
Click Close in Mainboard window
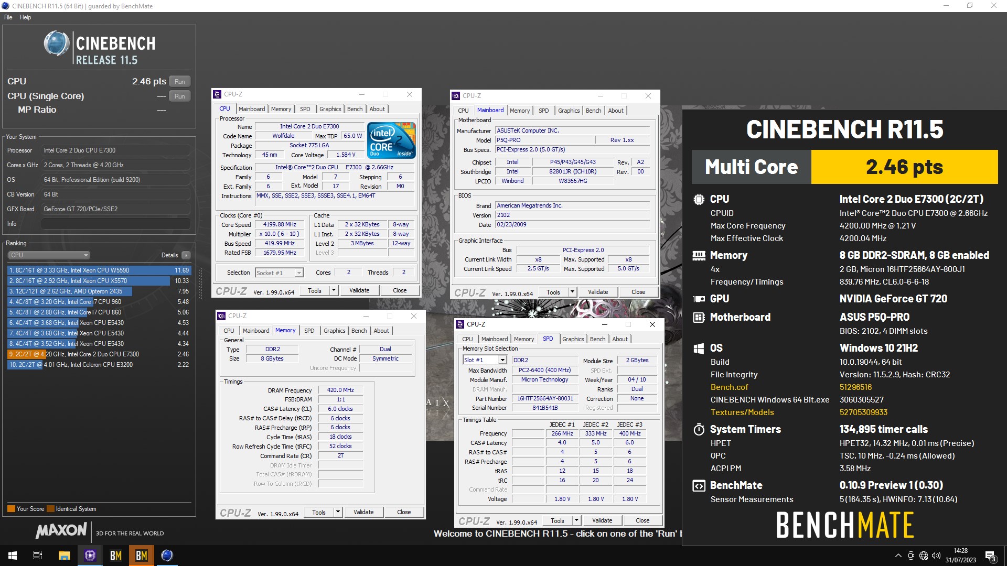(638, 292)
